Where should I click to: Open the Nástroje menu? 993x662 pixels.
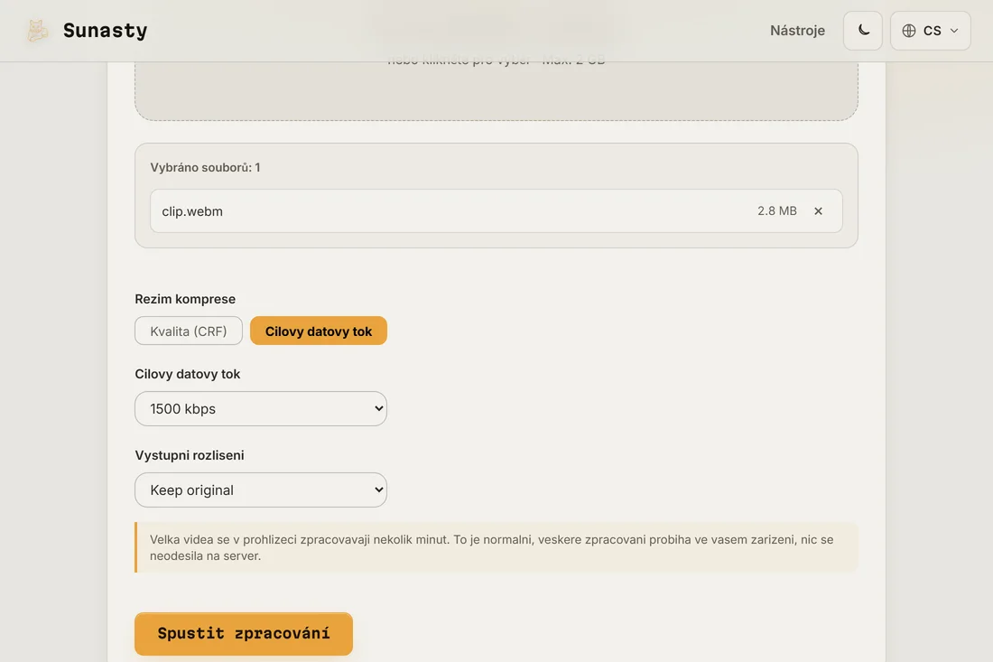click(797, 31)
